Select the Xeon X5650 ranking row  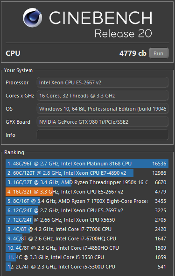[x=87, y=220]
